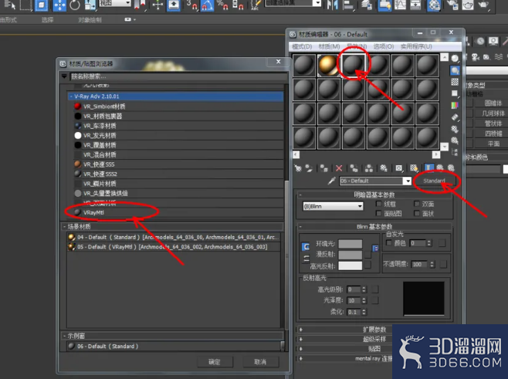Click the Make Material Copy icon

pos(354,168)
